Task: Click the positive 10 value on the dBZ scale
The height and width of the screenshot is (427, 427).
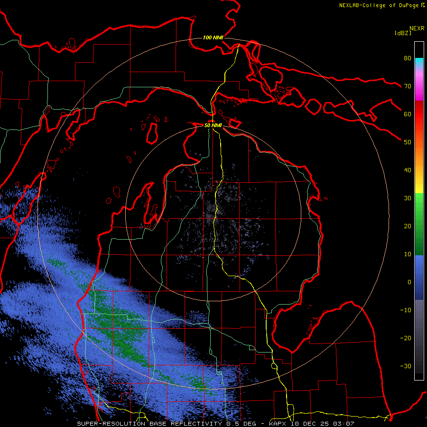Action: (x=408, y=254)
